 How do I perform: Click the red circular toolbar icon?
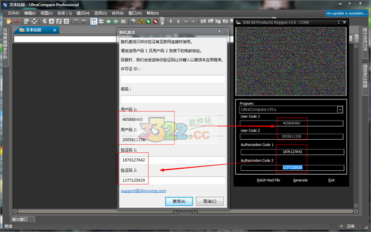pos(155,21)
